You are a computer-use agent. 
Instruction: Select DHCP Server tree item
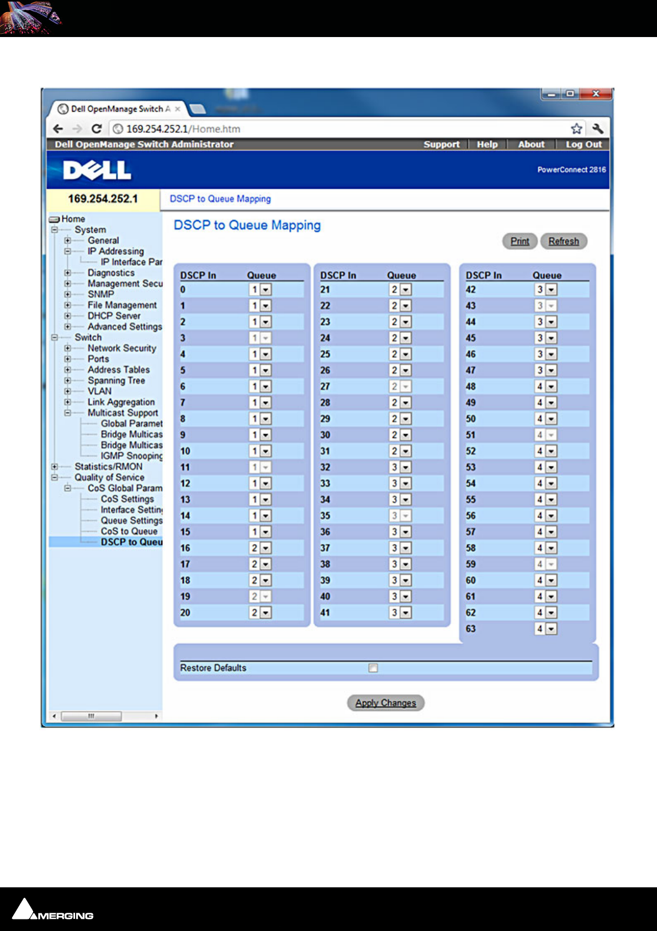click(114, 316)
